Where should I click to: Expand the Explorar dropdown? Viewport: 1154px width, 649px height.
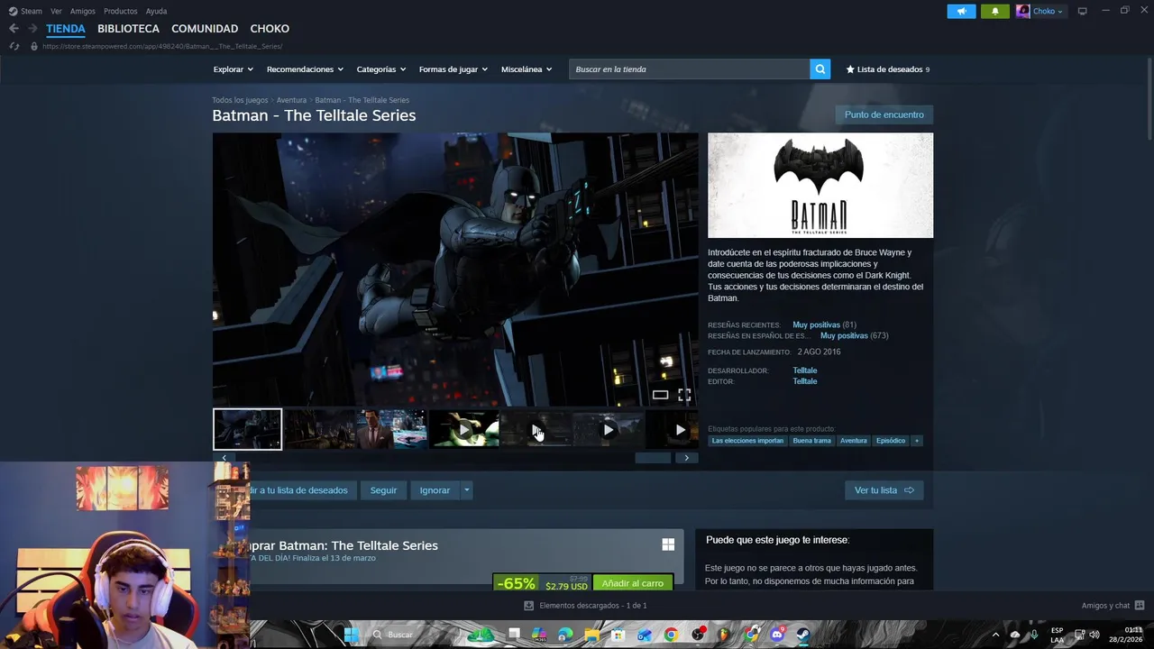234,69
